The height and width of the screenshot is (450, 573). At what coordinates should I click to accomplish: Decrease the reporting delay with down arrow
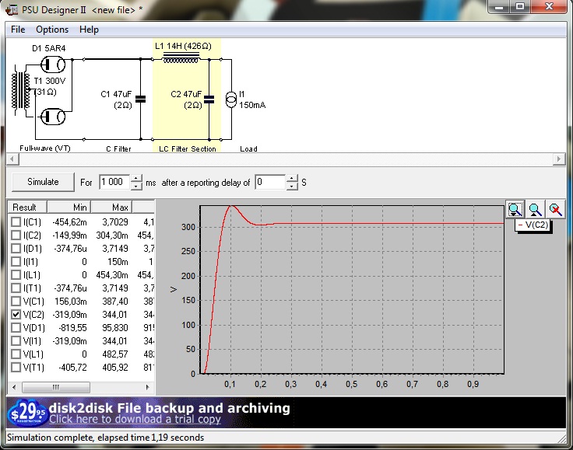(292, 187)
